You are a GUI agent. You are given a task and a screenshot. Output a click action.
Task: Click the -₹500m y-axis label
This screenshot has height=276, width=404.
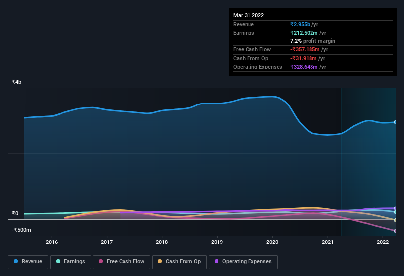click(x=21, y=230)
